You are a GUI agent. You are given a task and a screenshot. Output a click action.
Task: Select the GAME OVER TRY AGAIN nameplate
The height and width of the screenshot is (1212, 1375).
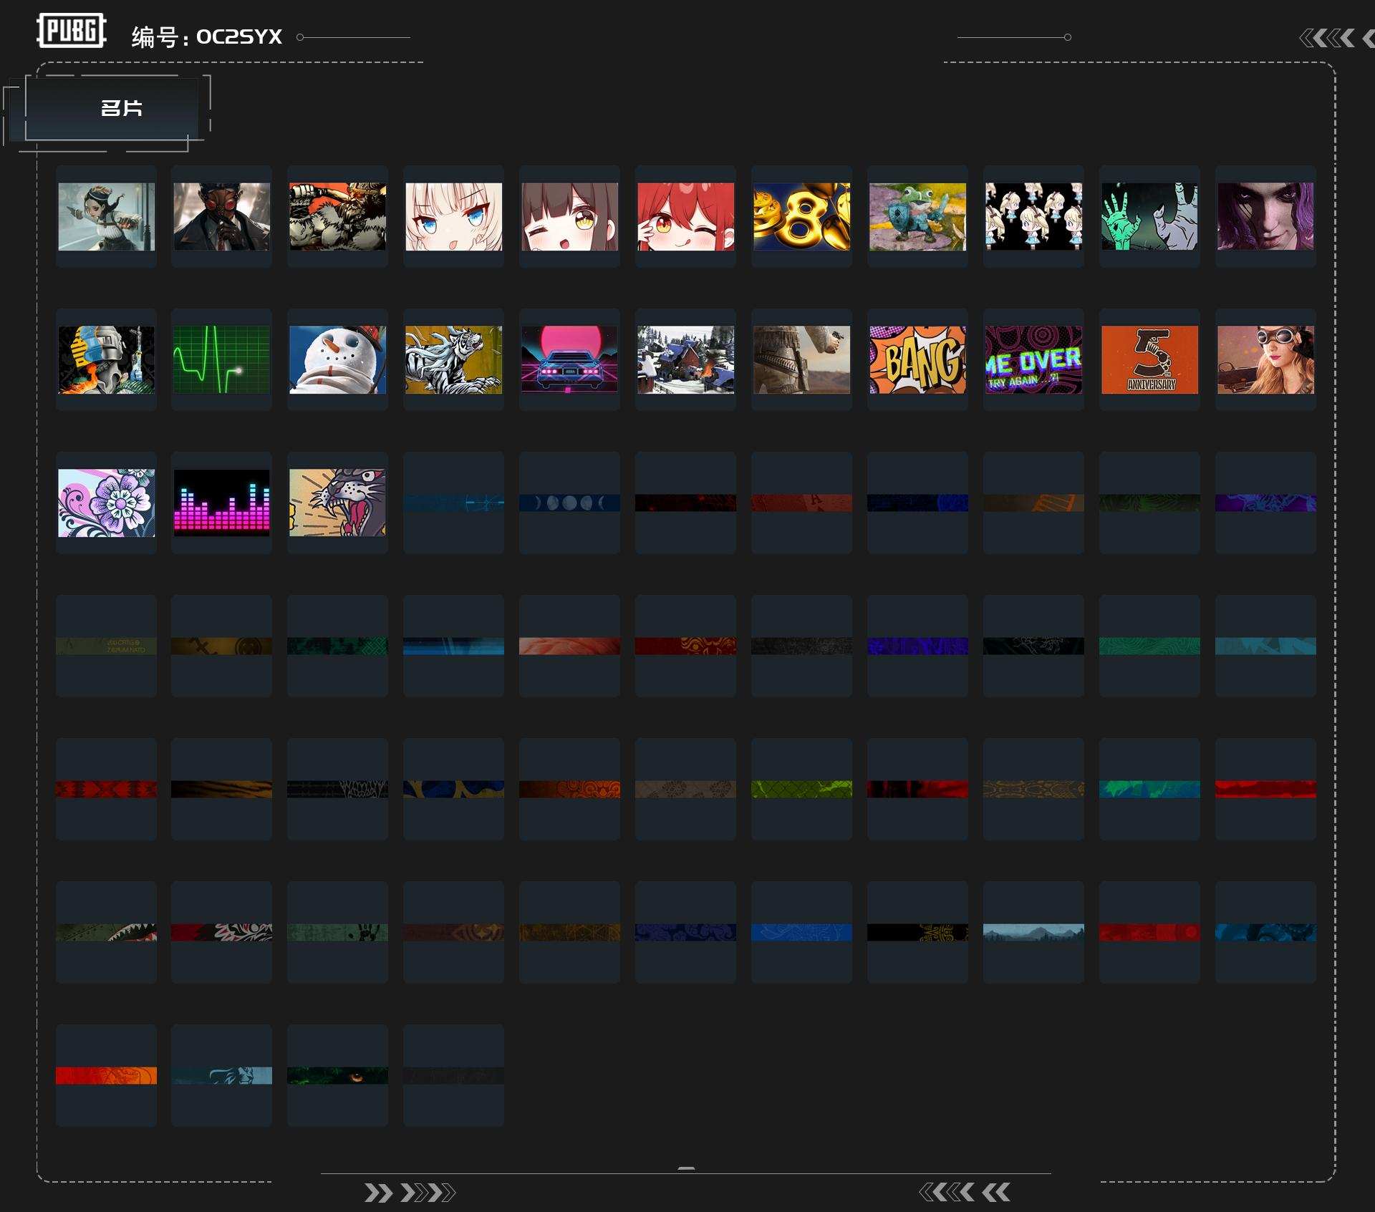tap(1034, 359)
